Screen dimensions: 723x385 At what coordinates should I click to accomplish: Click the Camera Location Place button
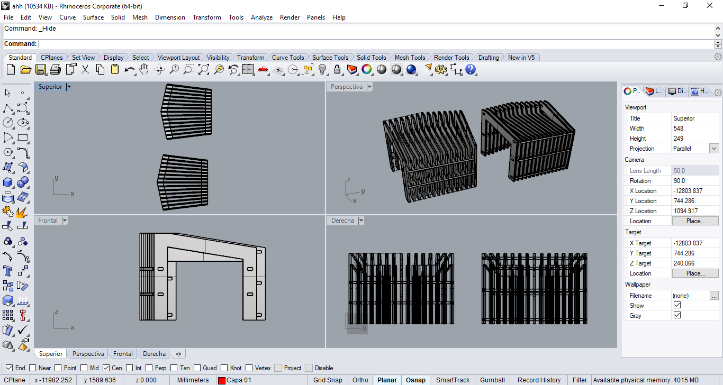point(695,221)
